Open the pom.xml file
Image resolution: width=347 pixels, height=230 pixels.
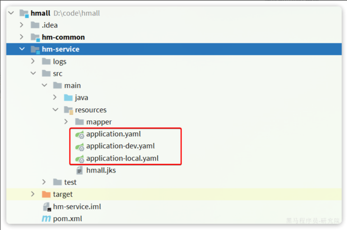pyautogui.click(x=67, y=219)
